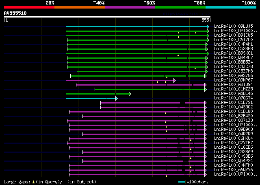This screenshot has height=185, width=260.
Task: Click the green alignment bar for UniRef100_C5X8H8
Action: 136,49
